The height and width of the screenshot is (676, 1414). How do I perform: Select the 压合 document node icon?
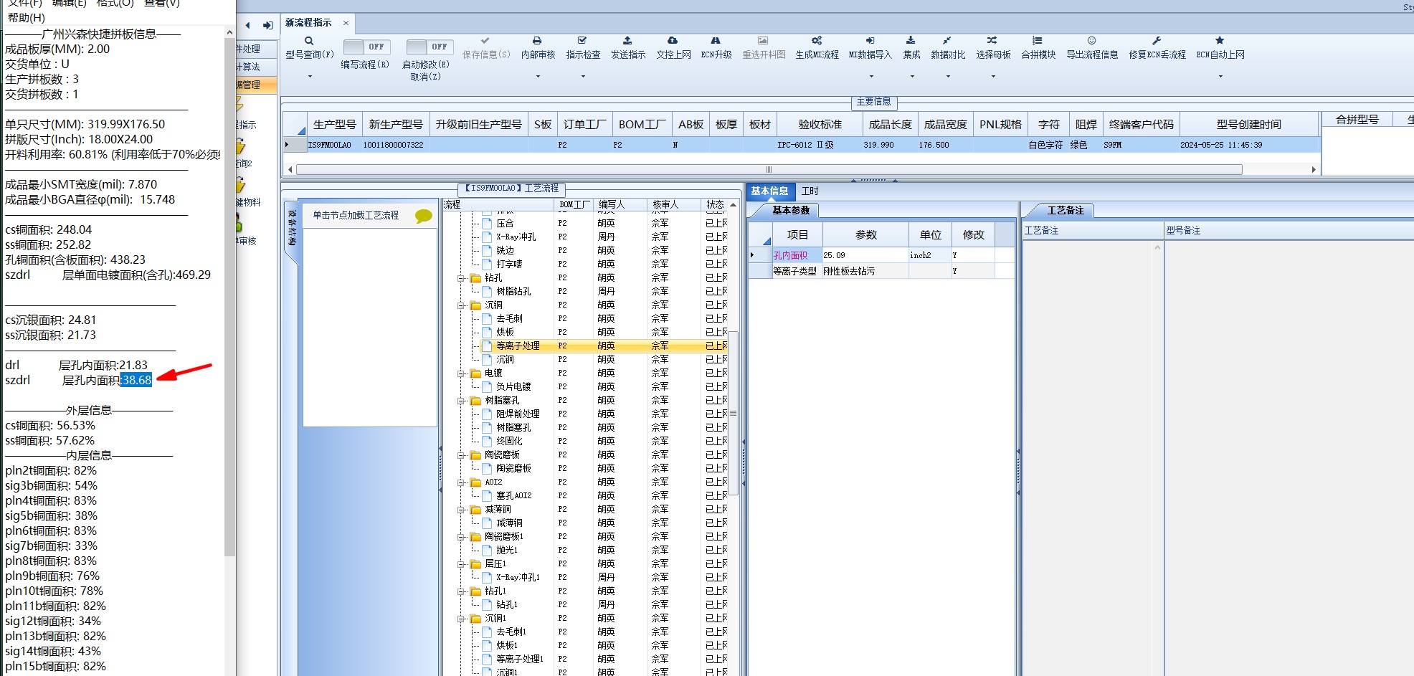[487, 223]
